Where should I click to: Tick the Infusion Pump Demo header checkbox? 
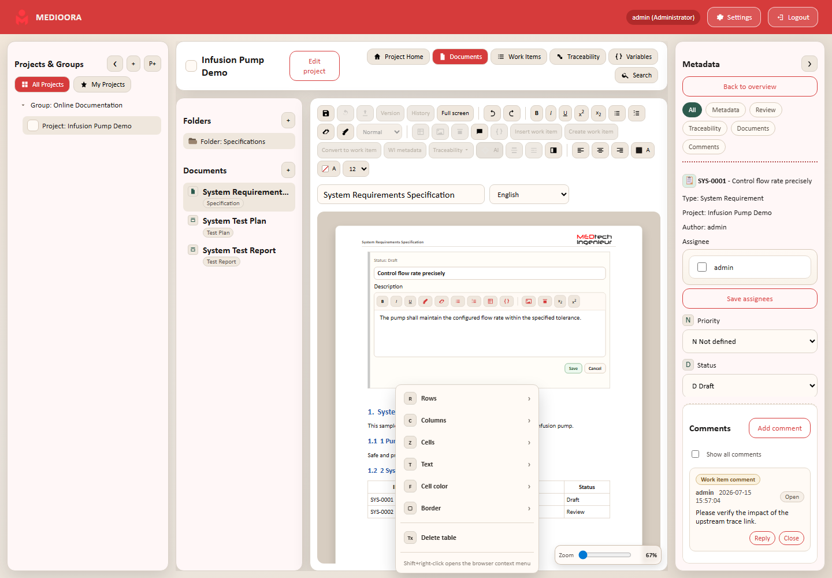coord(191,66)
